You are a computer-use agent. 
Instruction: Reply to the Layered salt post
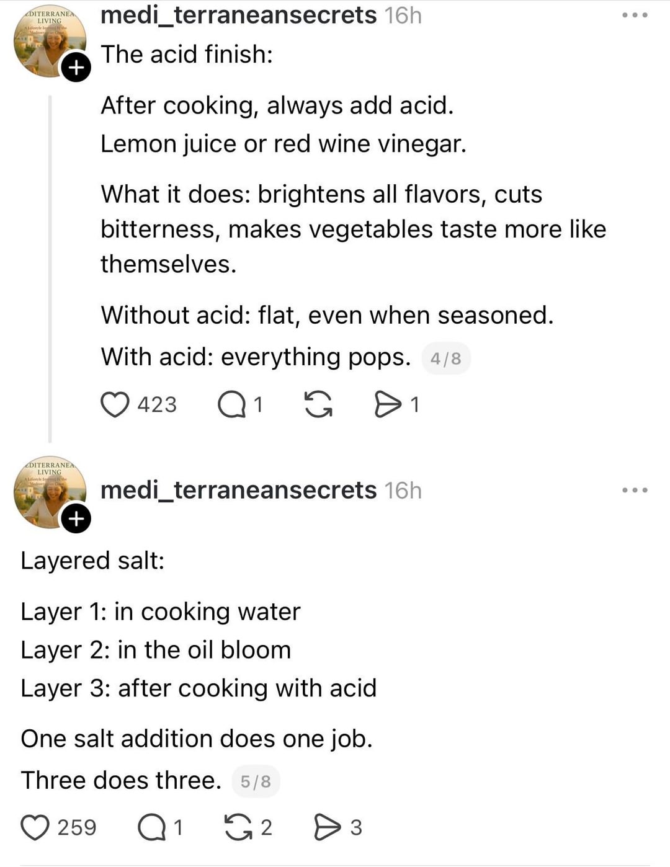(x=151, y=827)
